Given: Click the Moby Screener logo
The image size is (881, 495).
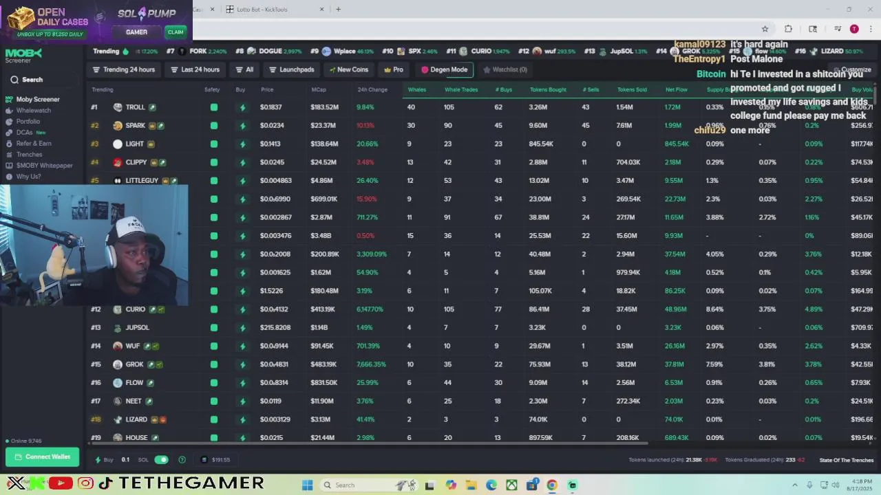Looking at the screenshot, I should pyautogui.click(x=23, y=55).
